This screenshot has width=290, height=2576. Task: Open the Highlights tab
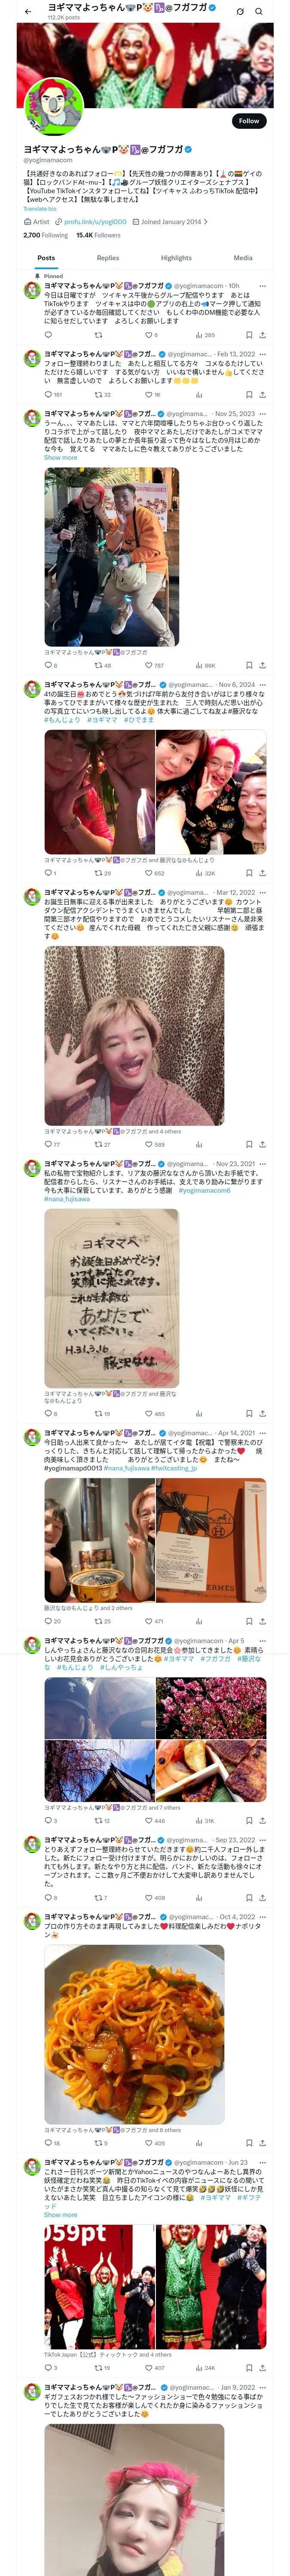point(176,258)
